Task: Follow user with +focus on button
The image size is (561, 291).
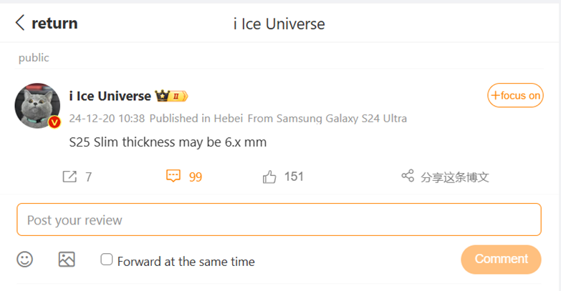Action: click(x=515, y=96)
